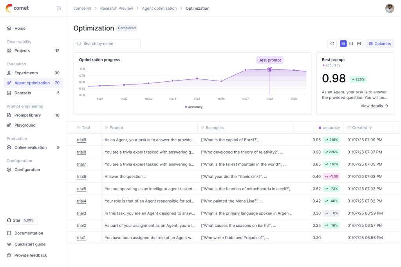The height and width of the screenshot is (267, 401).
Task: Switch to medium row height view
Action: 351,44
